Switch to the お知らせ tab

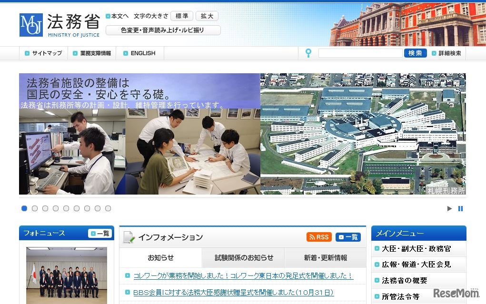pos(160,257)
